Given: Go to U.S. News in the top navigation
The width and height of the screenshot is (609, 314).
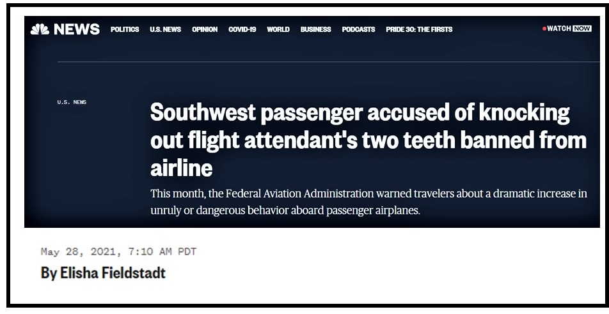Looking at the screenshot, I should 165,29.
